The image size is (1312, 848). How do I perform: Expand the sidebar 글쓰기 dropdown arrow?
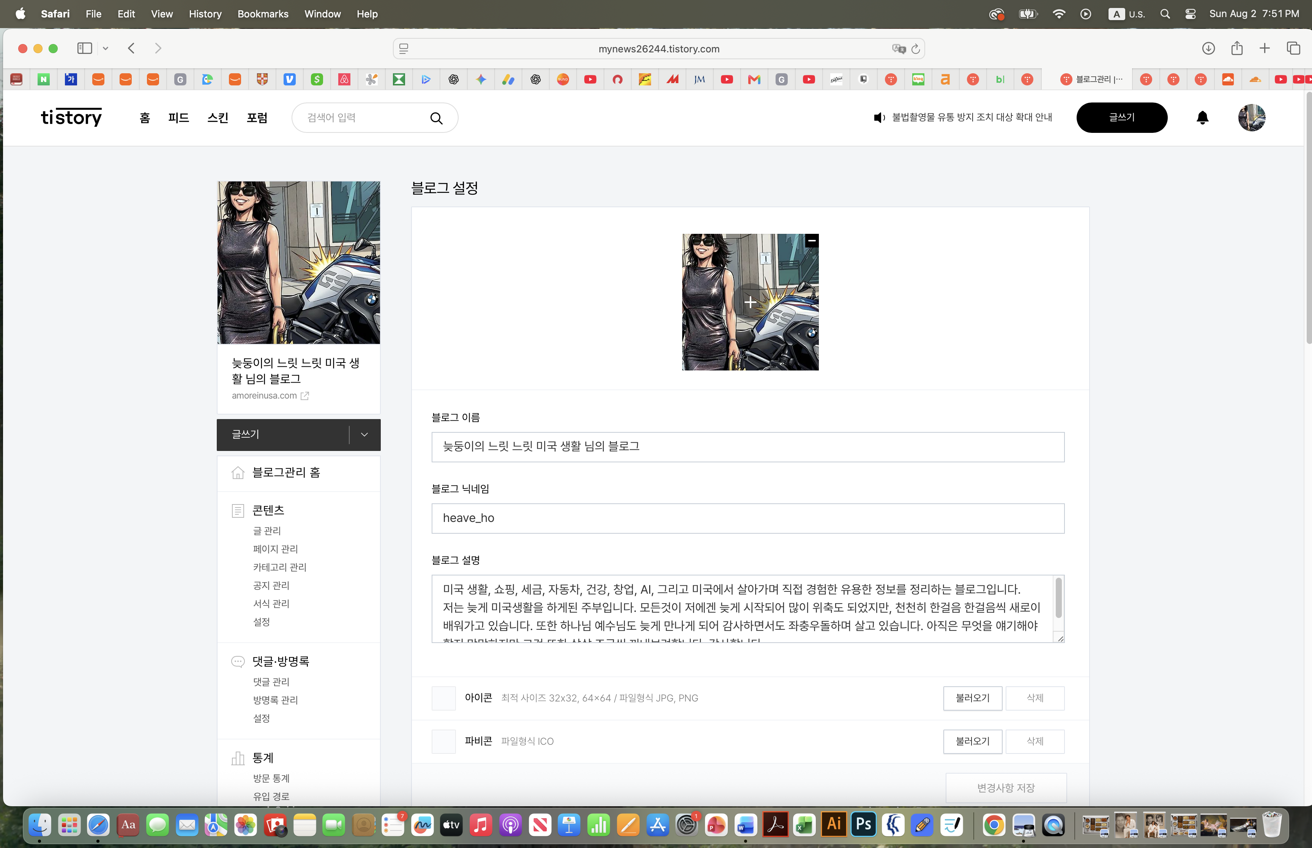coord(364,435)
